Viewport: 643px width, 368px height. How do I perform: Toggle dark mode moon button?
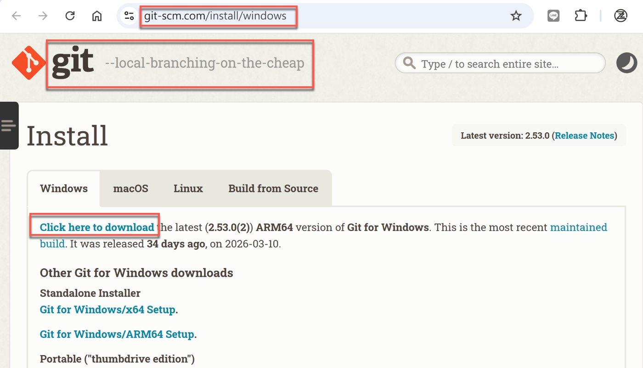pos(626,63)
